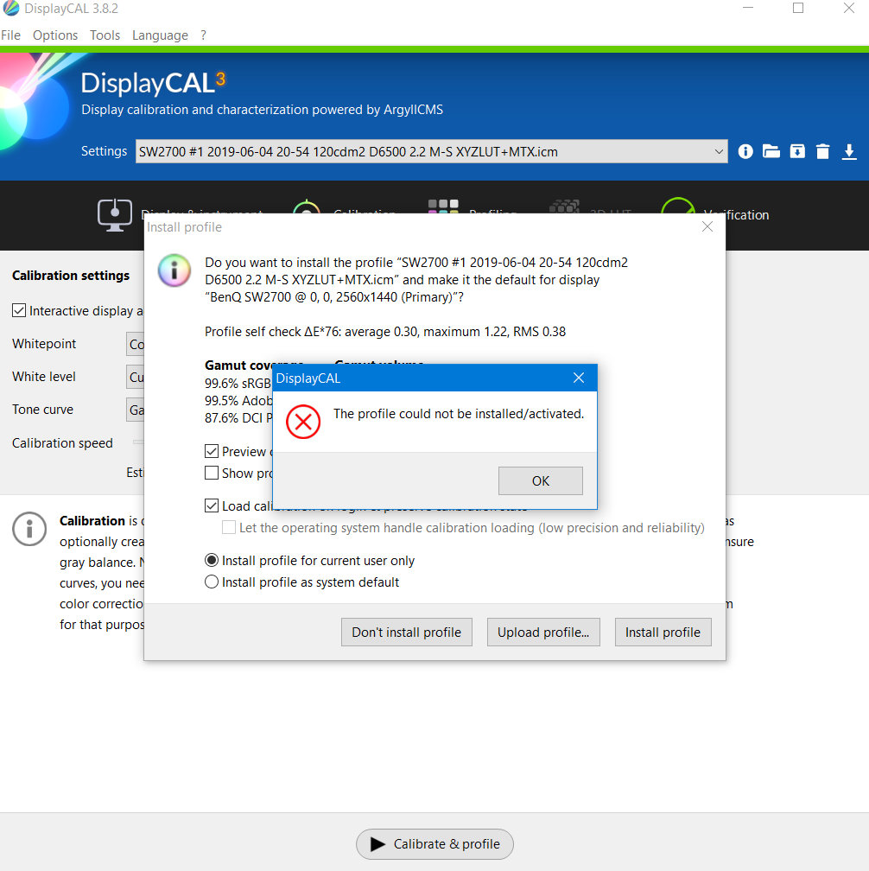Image resolution: width=869 pixels, height=871 pixels.
Task: Toggle the Show profile checkbox
Action: (212, 473)
